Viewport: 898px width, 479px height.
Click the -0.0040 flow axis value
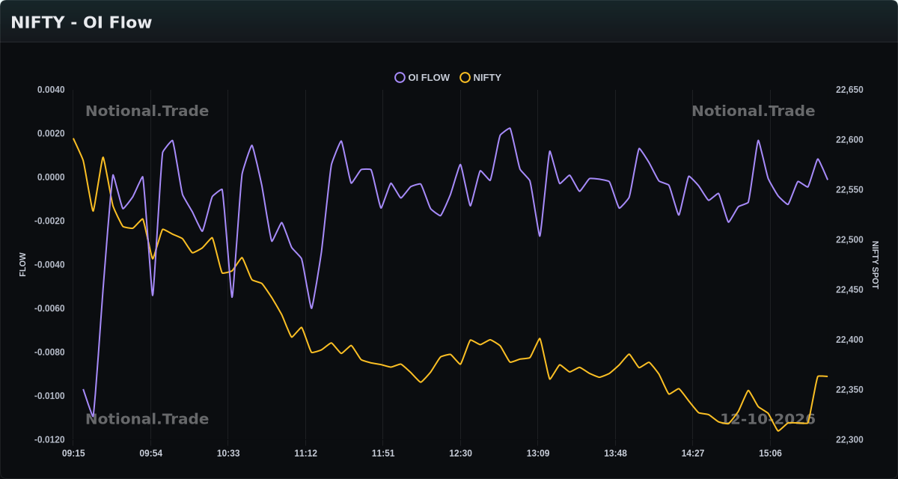[x=49, y=265]
